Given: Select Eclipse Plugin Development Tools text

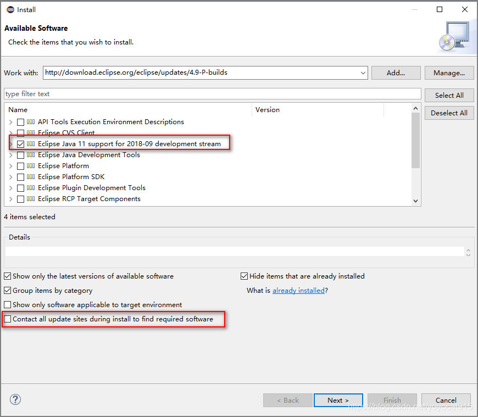Looking at the screenshot, I should 91,188.
